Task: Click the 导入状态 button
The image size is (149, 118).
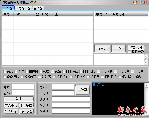Action: [11, 111]
